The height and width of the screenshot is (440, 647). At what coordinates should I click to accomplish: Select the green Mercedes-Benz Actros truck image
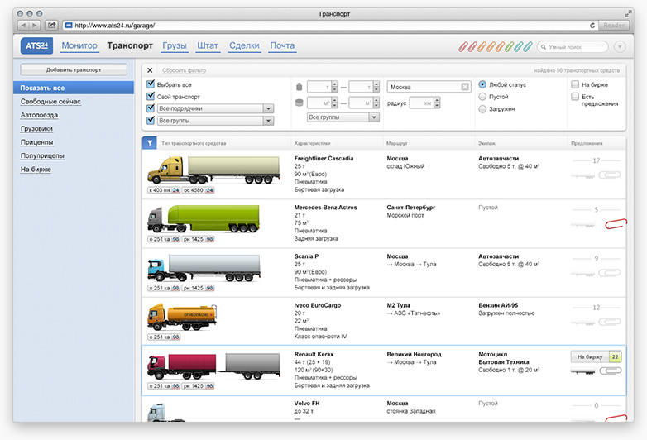click(x=204, y=219)
